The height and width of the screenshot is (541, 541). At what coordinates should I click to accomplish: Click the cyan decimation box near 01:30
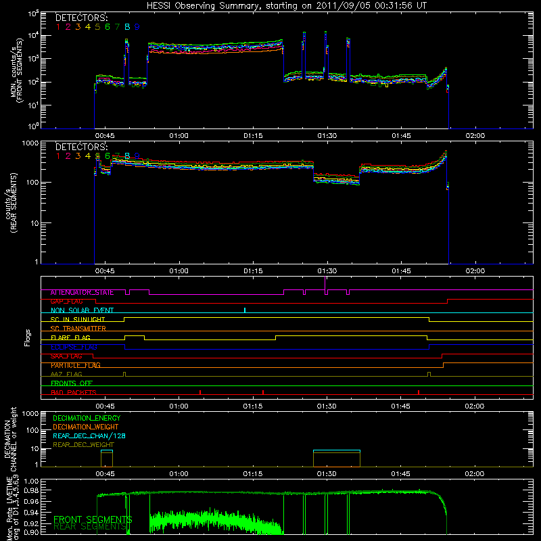point(337,450)
